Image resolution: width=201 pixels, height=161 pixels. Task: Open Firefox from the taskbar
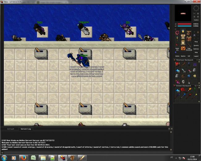(24, 158)
